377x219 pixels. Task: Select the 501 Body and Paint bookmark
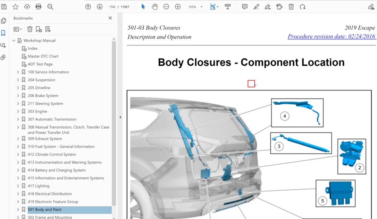point(45,209)
